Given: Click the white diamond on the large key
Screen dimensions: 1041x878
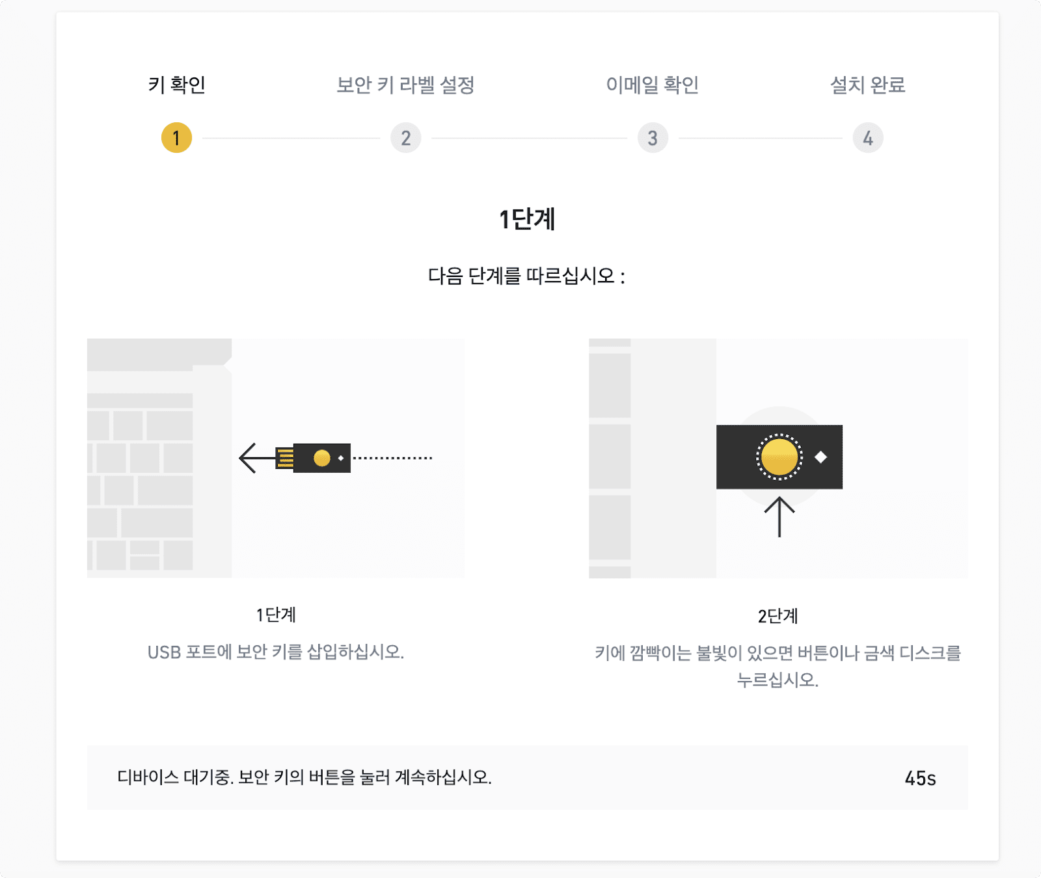Looking at the screenshot, I should [x=821, y=457].
